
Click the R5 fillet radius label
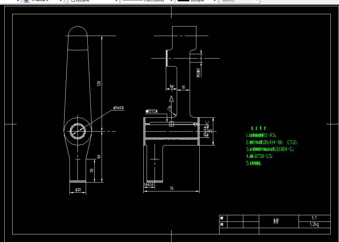(170, 107)
